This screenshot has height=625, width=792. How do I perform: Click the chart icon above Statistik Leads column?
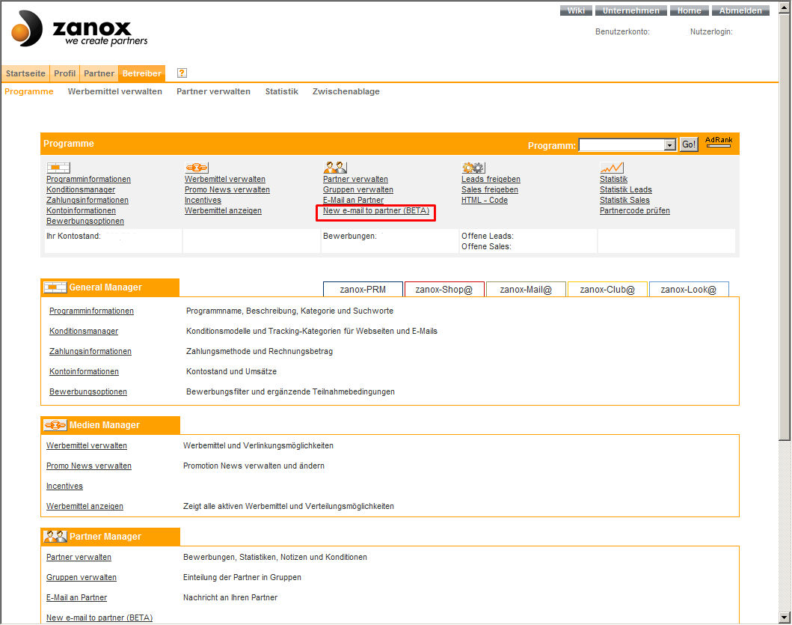612,168
